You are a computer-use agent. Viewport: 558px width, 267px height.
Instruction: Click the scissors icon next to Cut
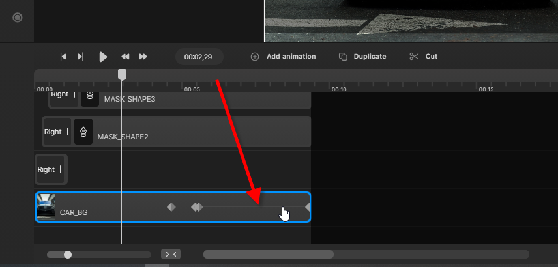click(x=414, y=57)
